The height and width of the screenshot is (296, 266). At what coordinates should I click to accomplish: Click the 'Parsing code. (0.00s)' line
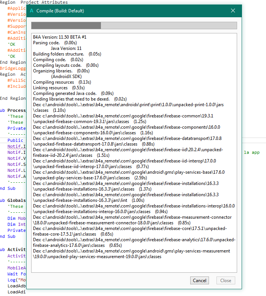(x=55, y=43)
